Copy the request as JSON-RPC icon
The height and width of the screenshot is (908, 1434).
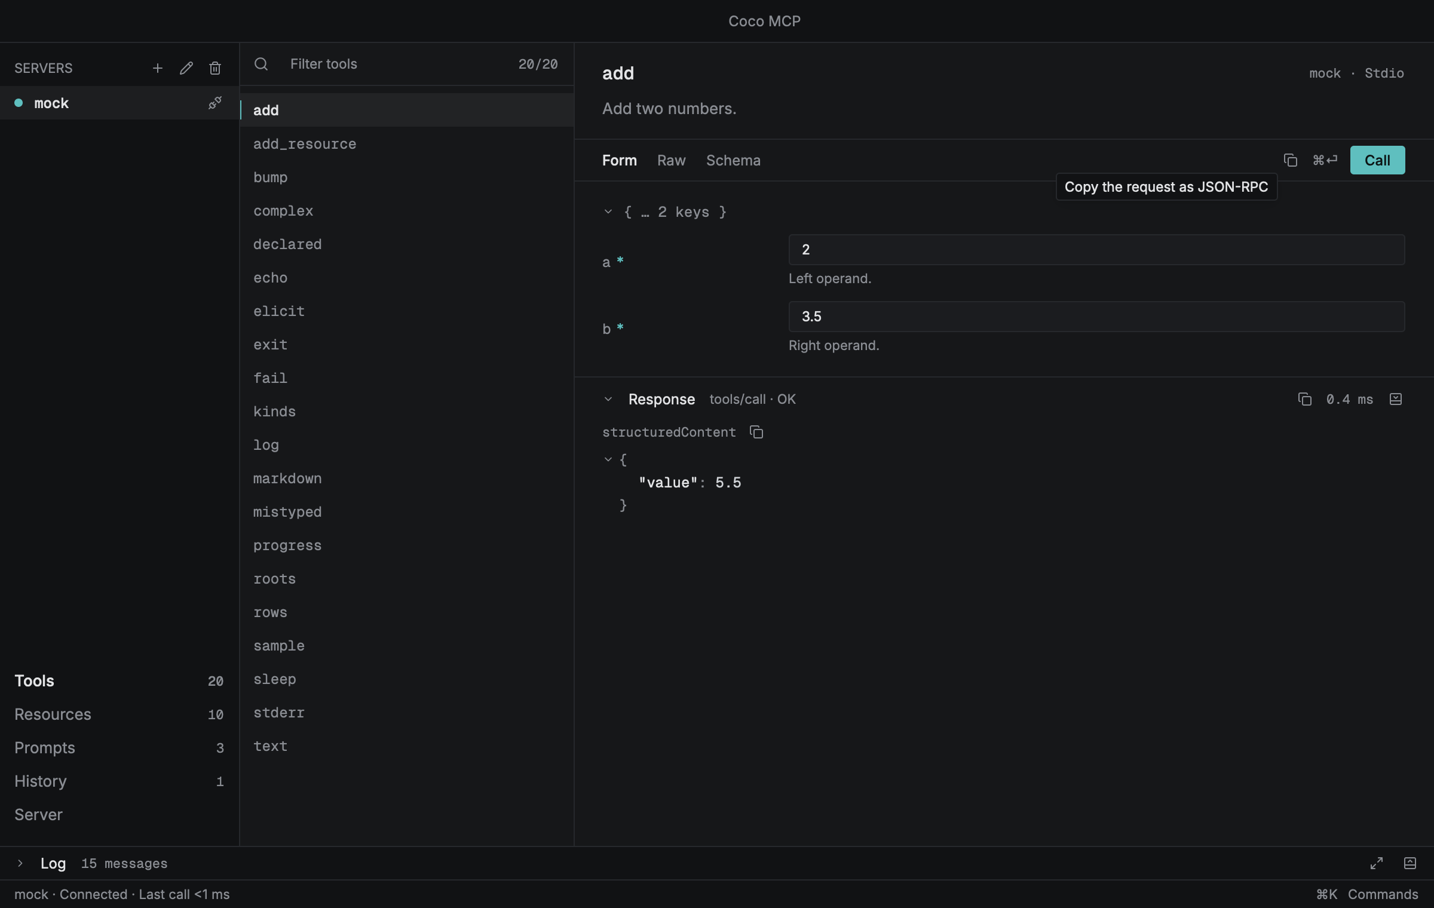pyautogui.click(x=1291, y=160)
